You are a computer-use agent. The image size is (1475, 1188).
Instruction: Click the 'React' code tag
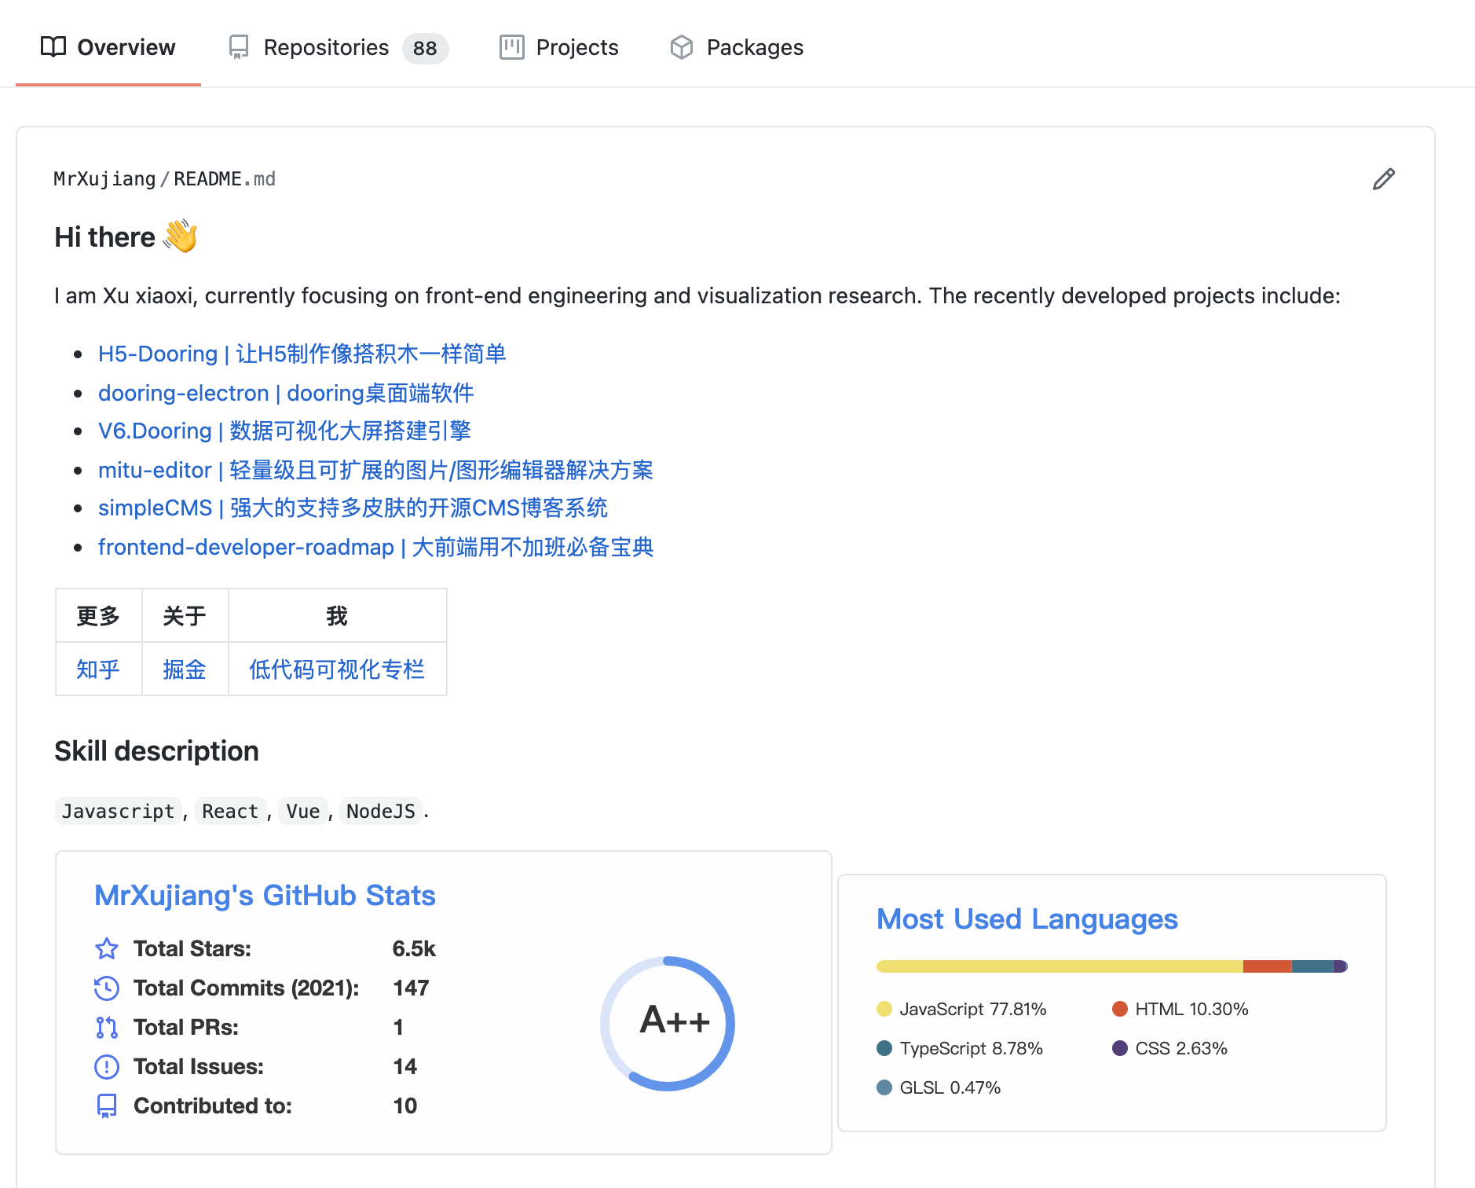[230, 811]
